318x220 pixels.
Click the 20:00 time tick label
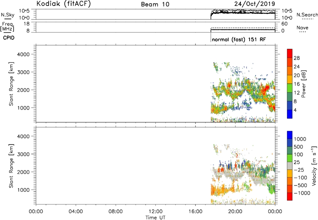(x=235, y=212)
